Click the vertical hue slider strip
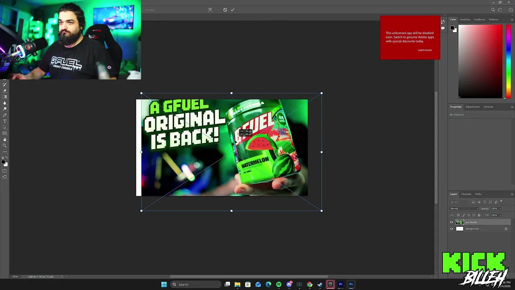This screenshot has height=290, width=515. (509, 61)
